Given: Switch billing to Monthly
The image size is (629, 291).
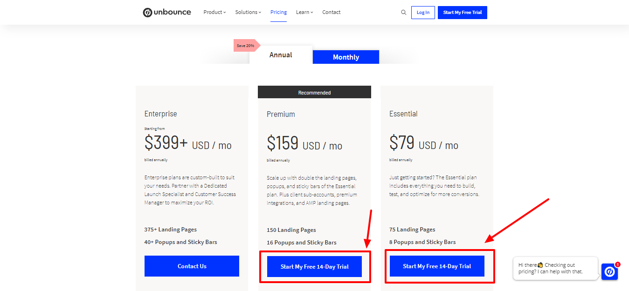Looking at the screenshot, I should (346, 57).
